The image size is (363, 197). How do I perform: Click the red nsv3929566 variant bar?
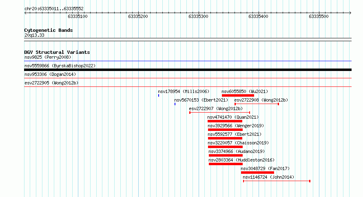[x=225, y=130]
